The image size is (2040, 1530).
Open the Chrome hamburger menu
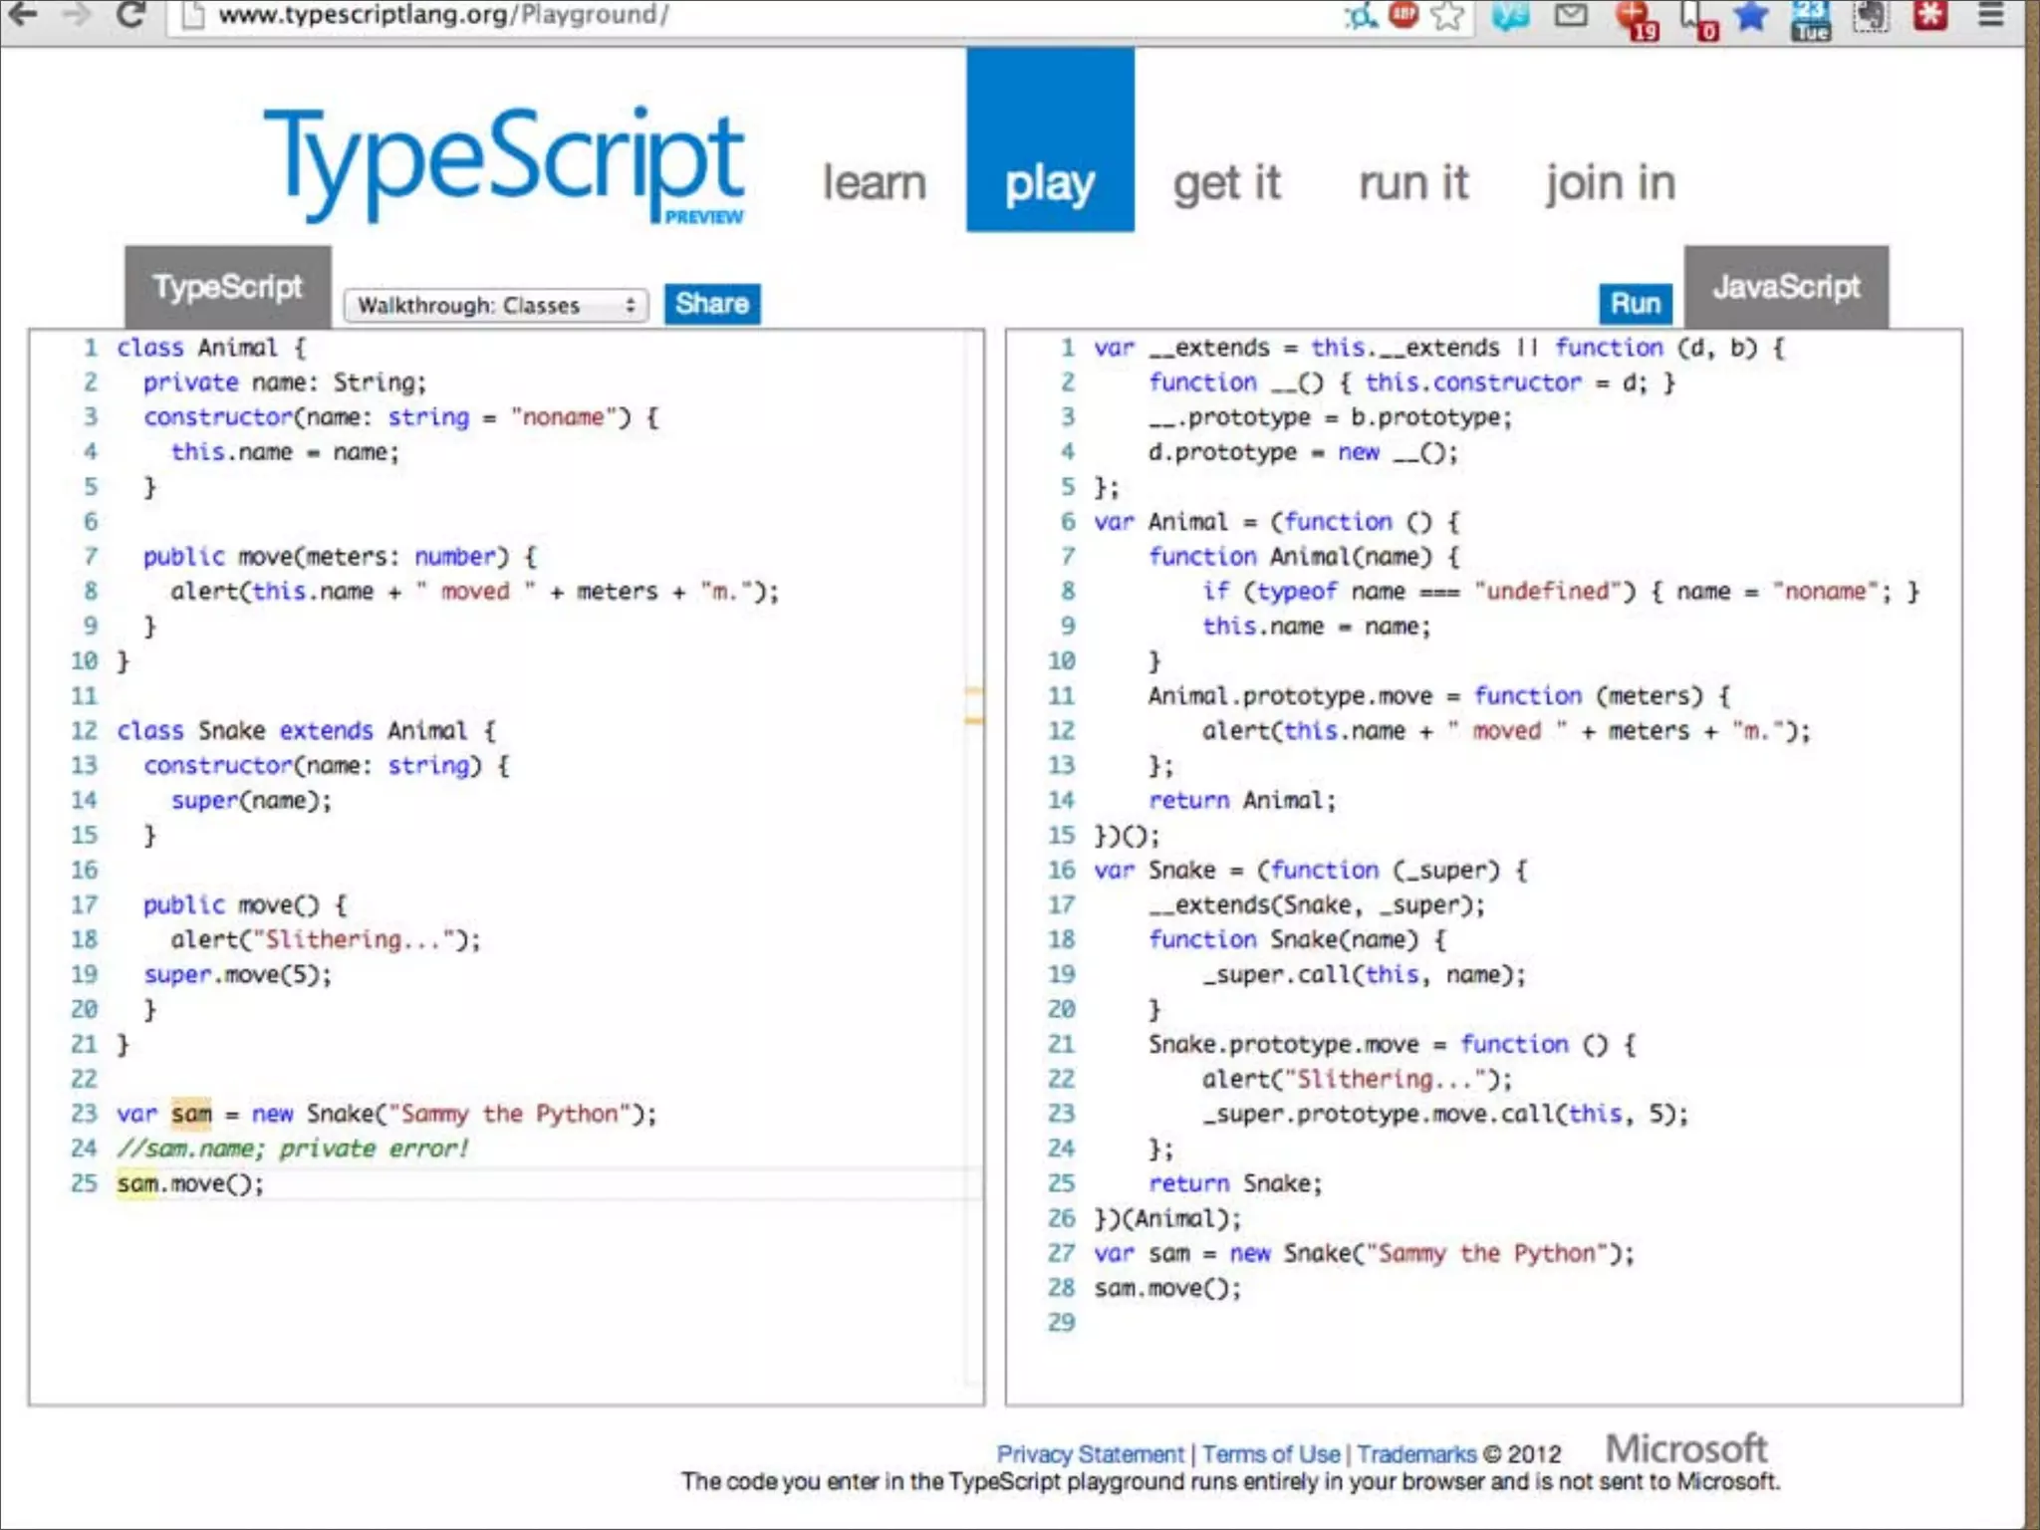click(1990, 15)
